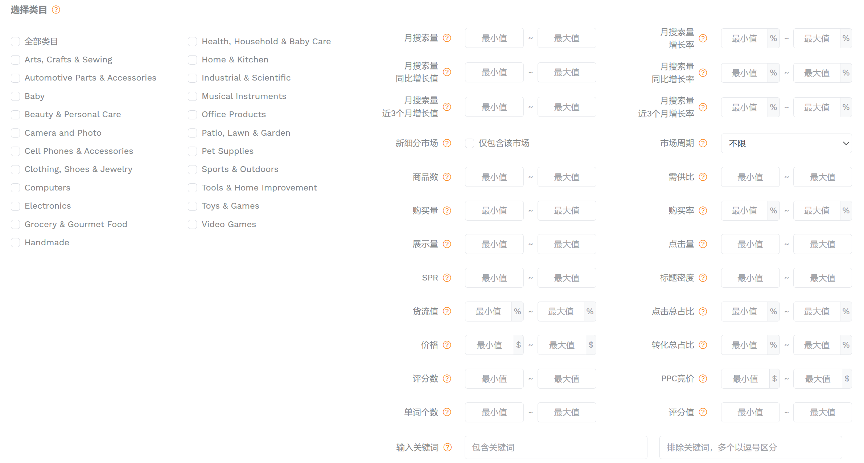Click help icon next to 市场周期

coord(703,143)
